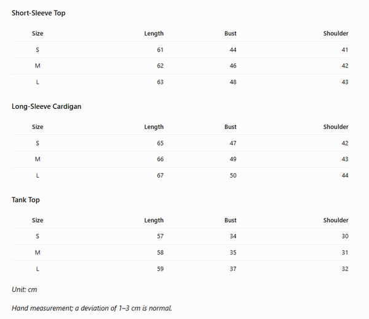Click Shoulder header in Tank Top table

click(x=336, y=220)
